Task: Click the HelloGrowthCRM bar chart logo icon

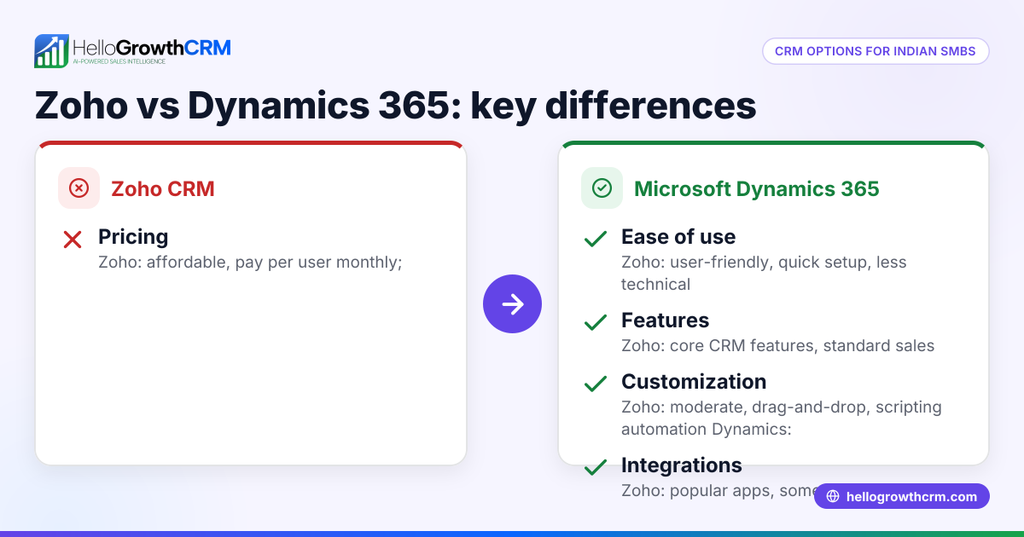Action: 51,51
